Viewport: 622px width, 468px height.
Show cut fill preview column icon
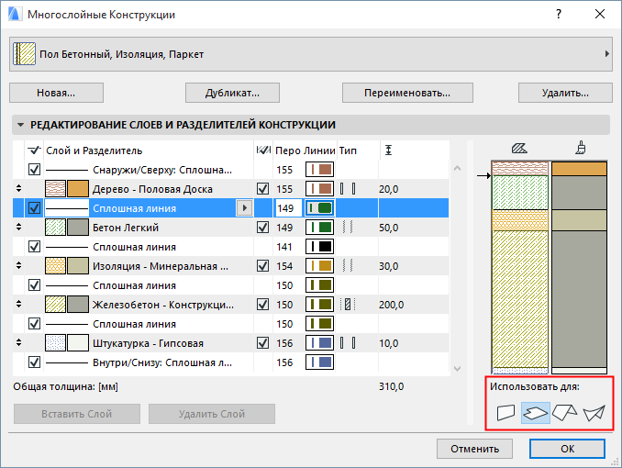(x=519, y=149)
